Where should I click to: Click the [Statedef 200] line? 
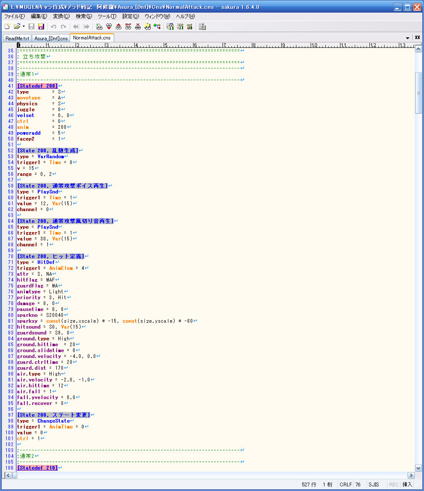tap(38, 86)
